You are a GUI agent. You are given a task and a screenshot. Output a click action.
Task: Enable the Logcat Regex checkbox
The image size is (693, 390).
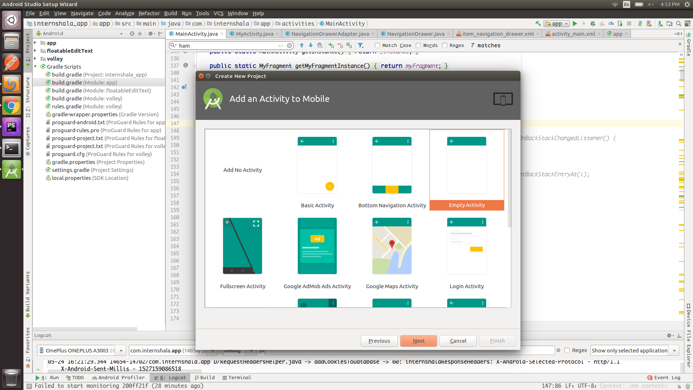click(x=567, y=350)
